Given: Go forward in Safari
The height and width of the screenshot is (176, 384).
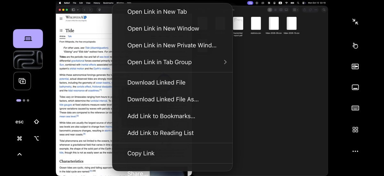Looking at the screenshot, I should point(90,10).
